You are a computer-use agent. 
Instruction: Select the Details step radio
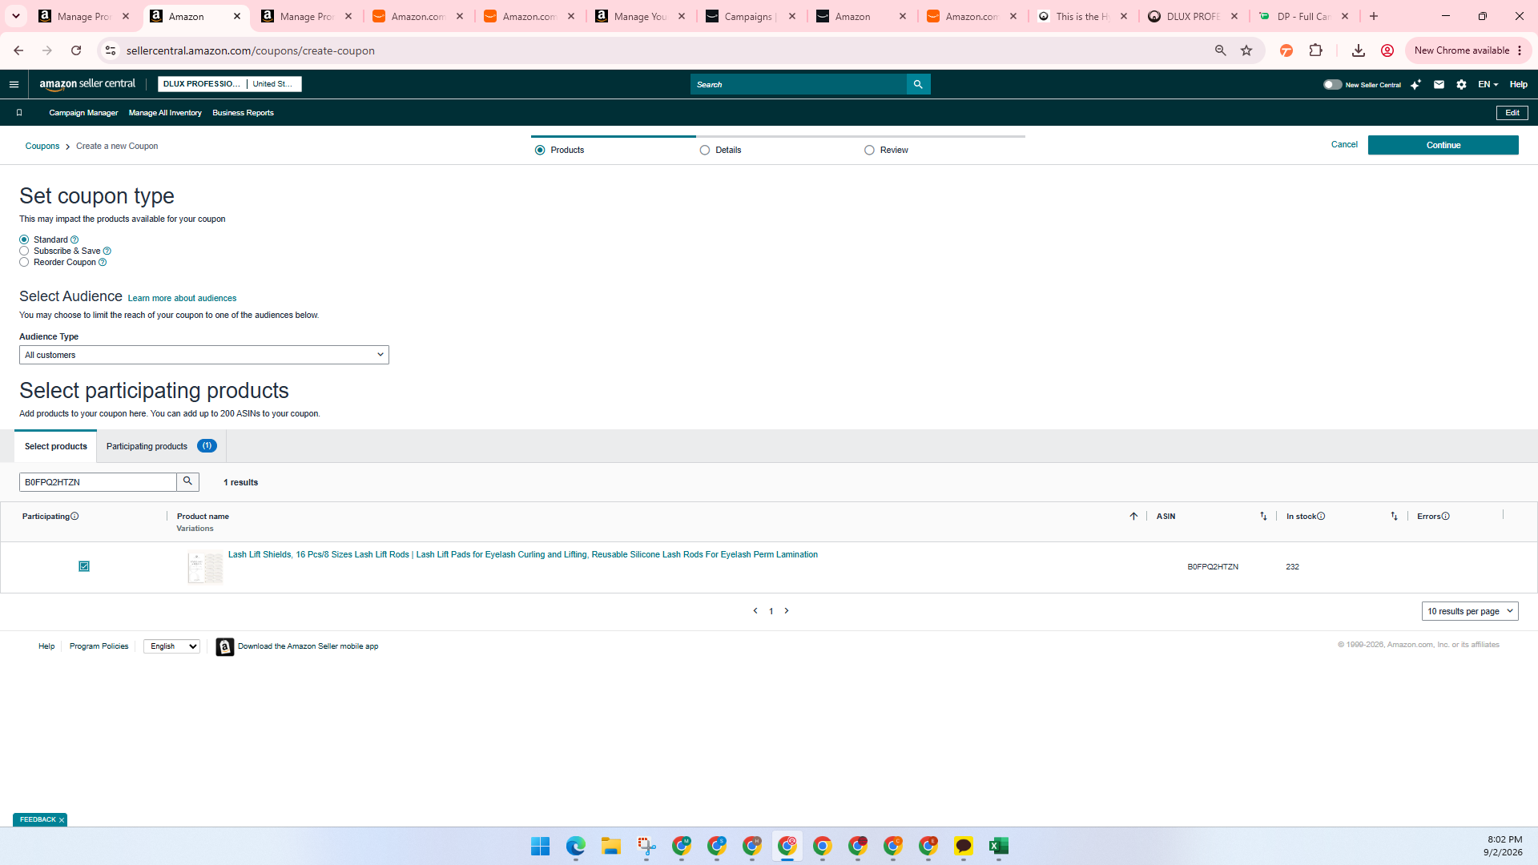705,150
